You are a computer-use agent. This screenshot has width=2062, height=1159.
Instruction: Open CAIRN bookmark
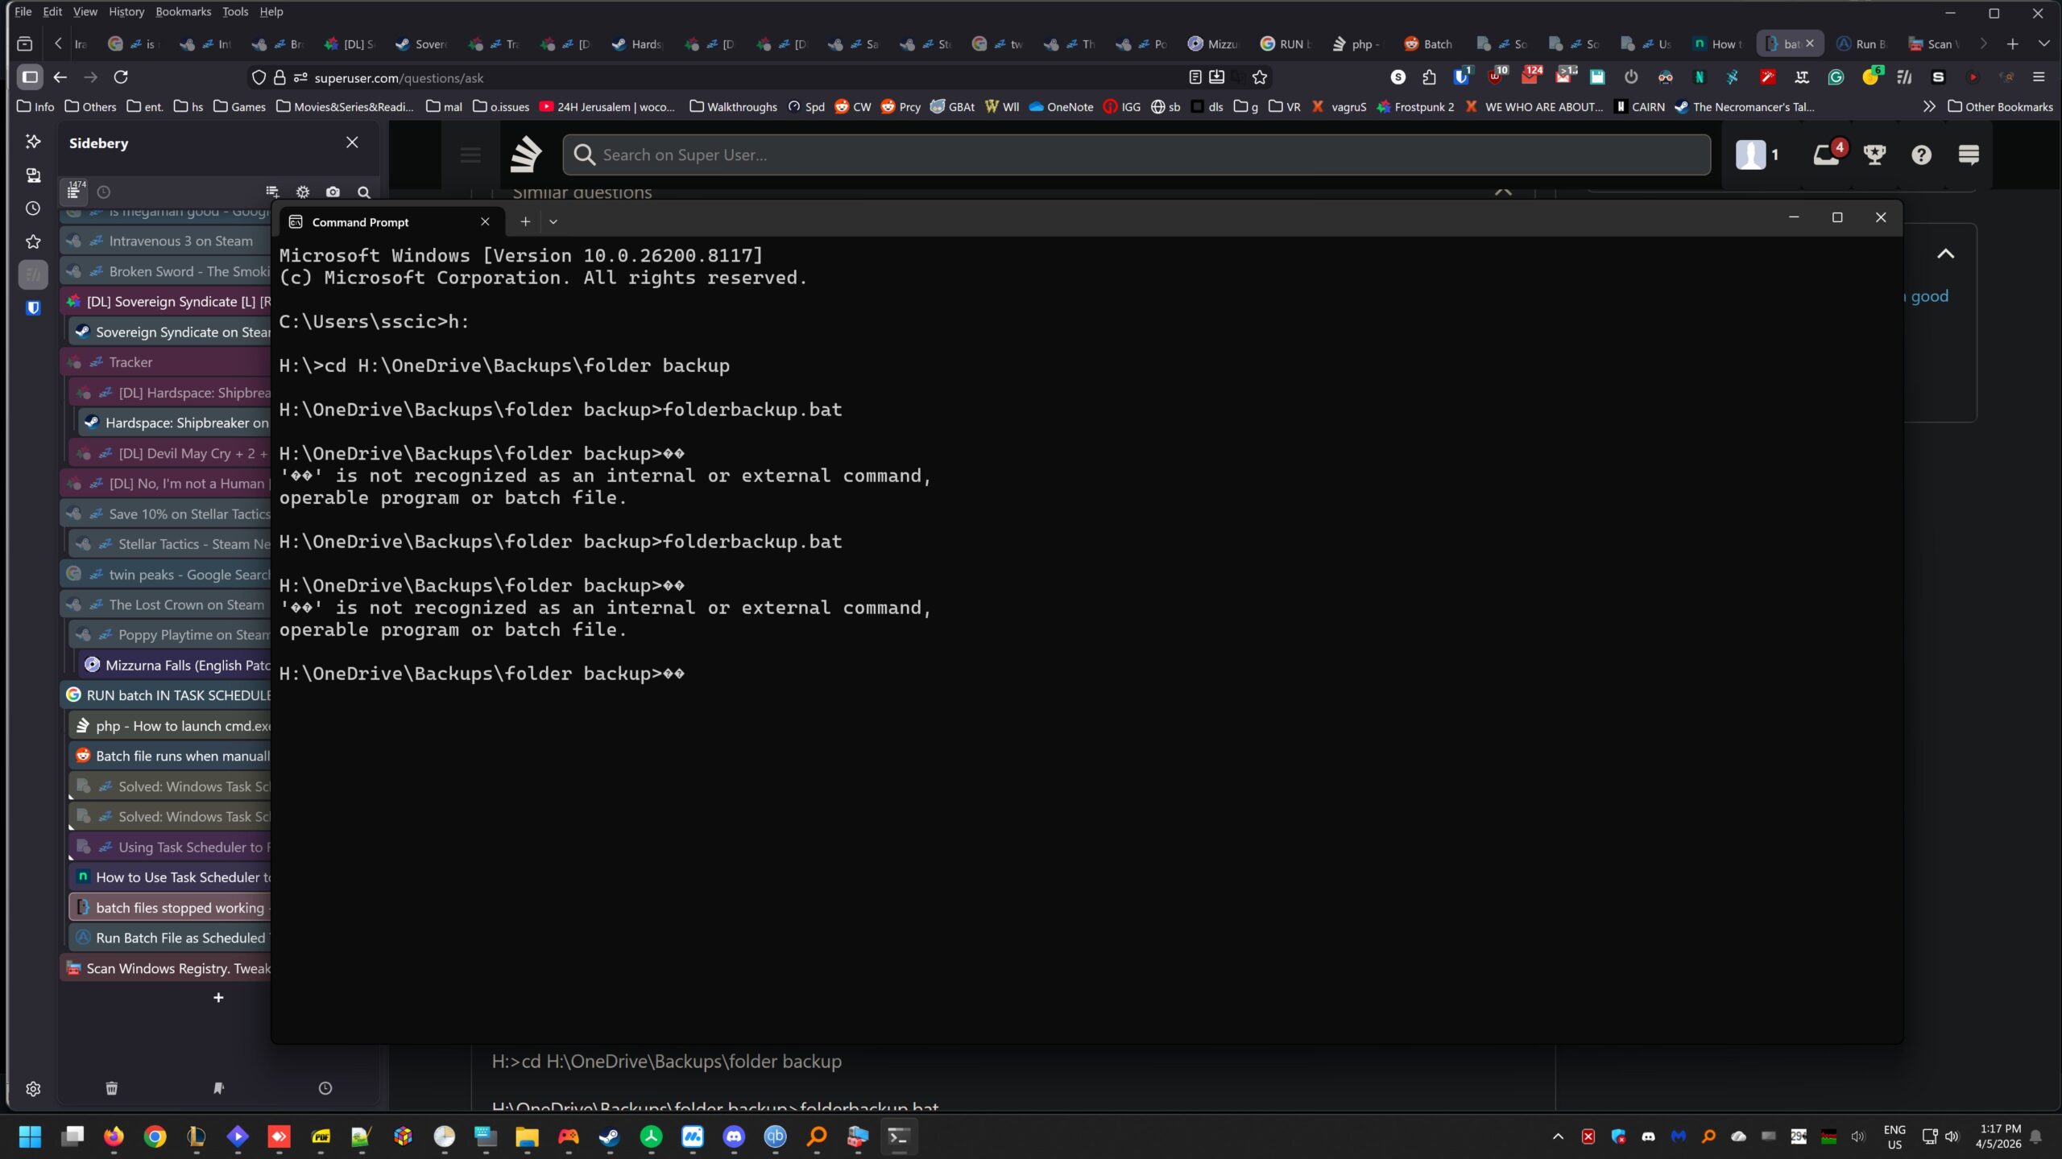(x=1640, y=106)
